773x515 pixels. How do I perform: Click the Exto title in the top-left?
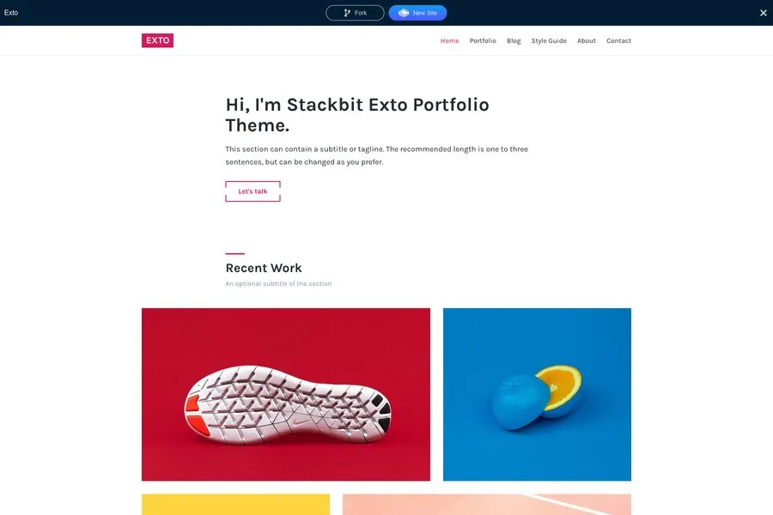click(11, 13)
